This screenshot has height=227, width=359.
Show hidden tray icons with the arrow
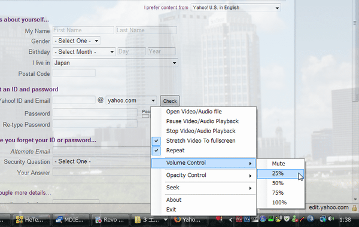click(230, 220)
